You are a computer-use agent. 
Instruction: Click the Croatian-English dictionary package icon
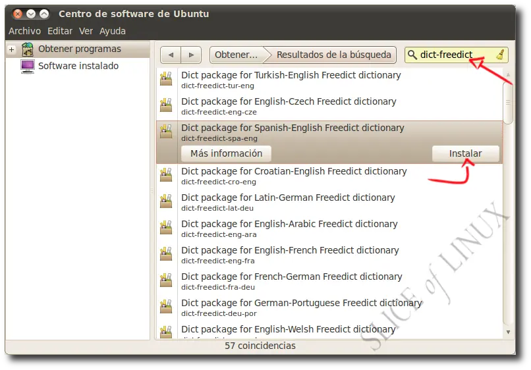tap(166, 175)
